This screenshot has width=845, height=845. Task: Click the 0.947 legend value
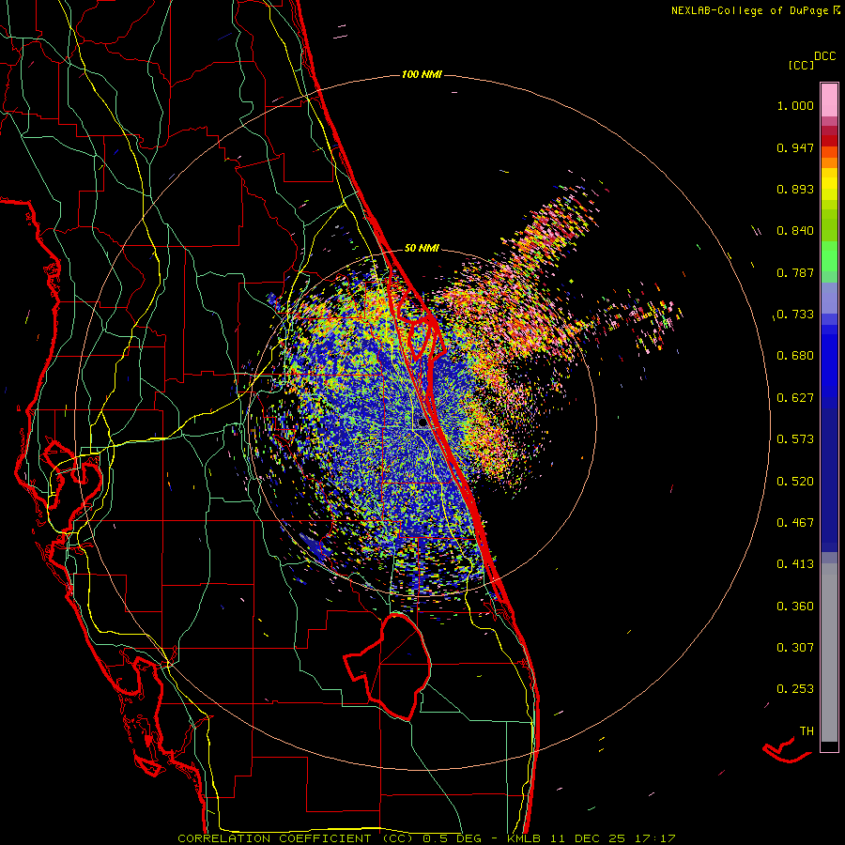pos(795,147)
